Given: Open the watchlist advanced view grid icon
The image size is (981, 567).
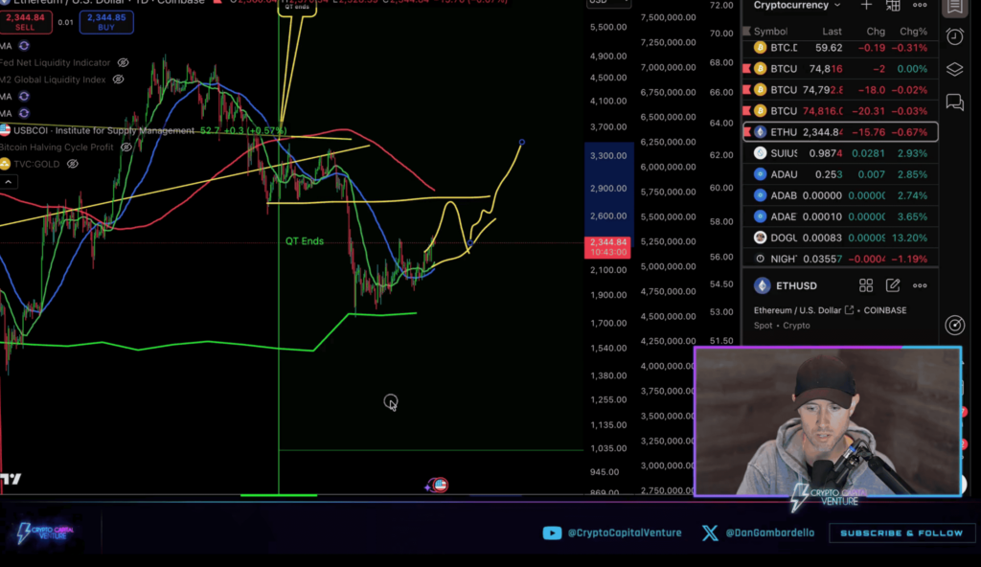Looking at the screenshot, I should click(893, 5).
